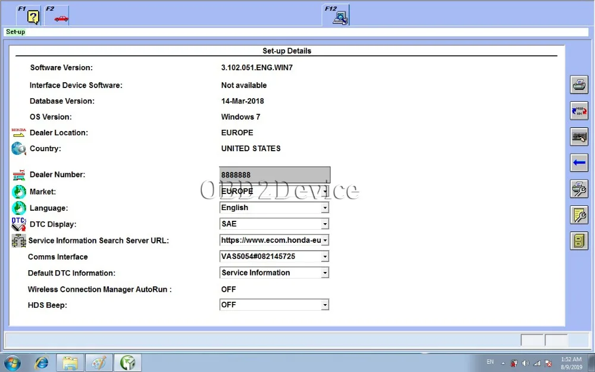Open the on-screen keyboard icon

579,137
